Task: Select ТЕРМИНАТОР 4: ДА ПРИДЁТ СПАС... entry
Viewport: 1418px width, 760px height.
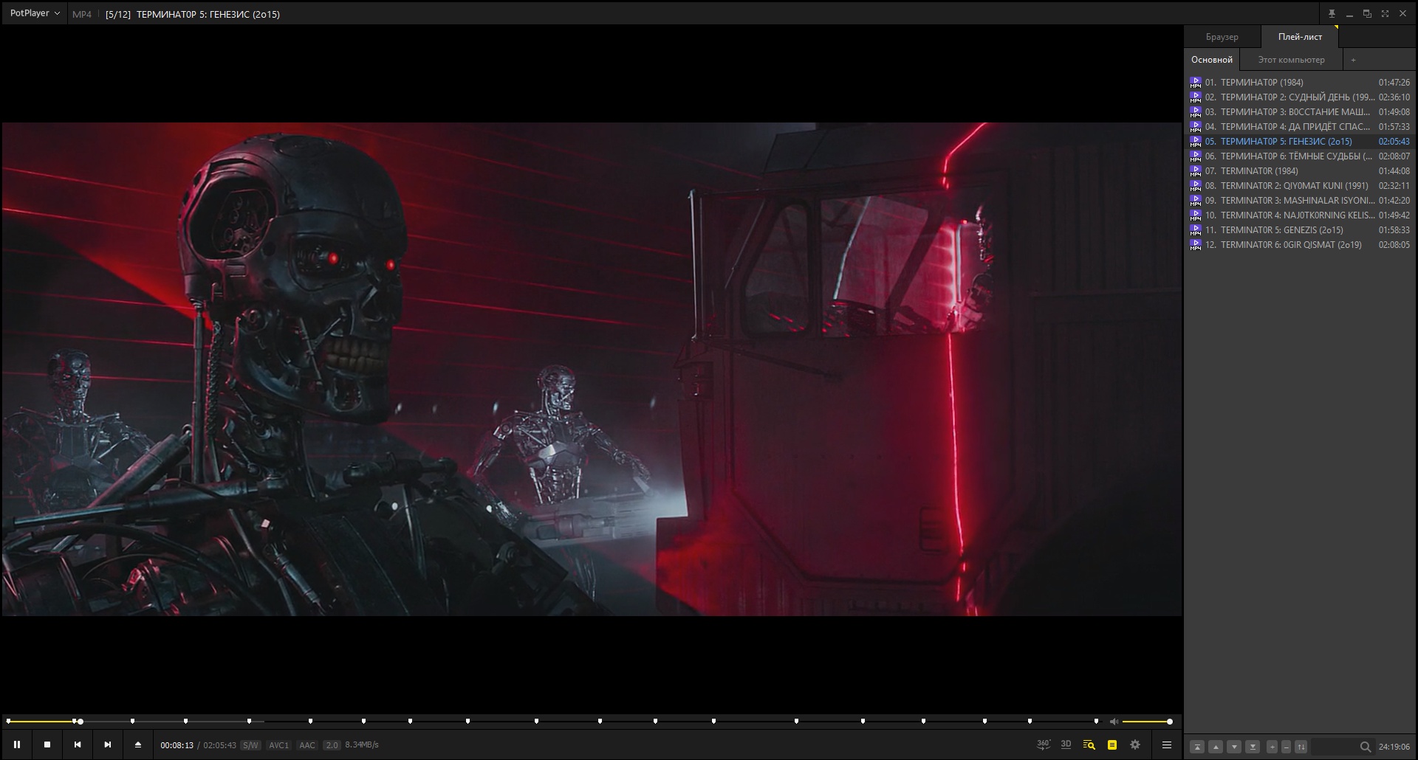Action: pos(1300,127)
